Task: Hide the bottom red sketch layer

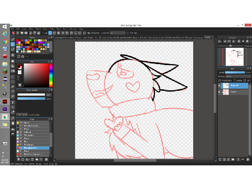Action: (x=219, y=92)
